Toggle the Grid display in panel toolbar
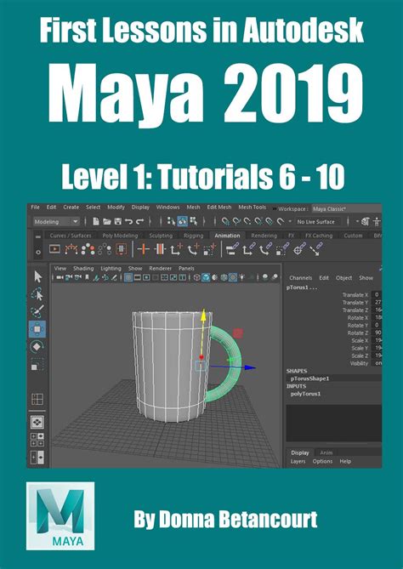 click(x=128, y=277)
